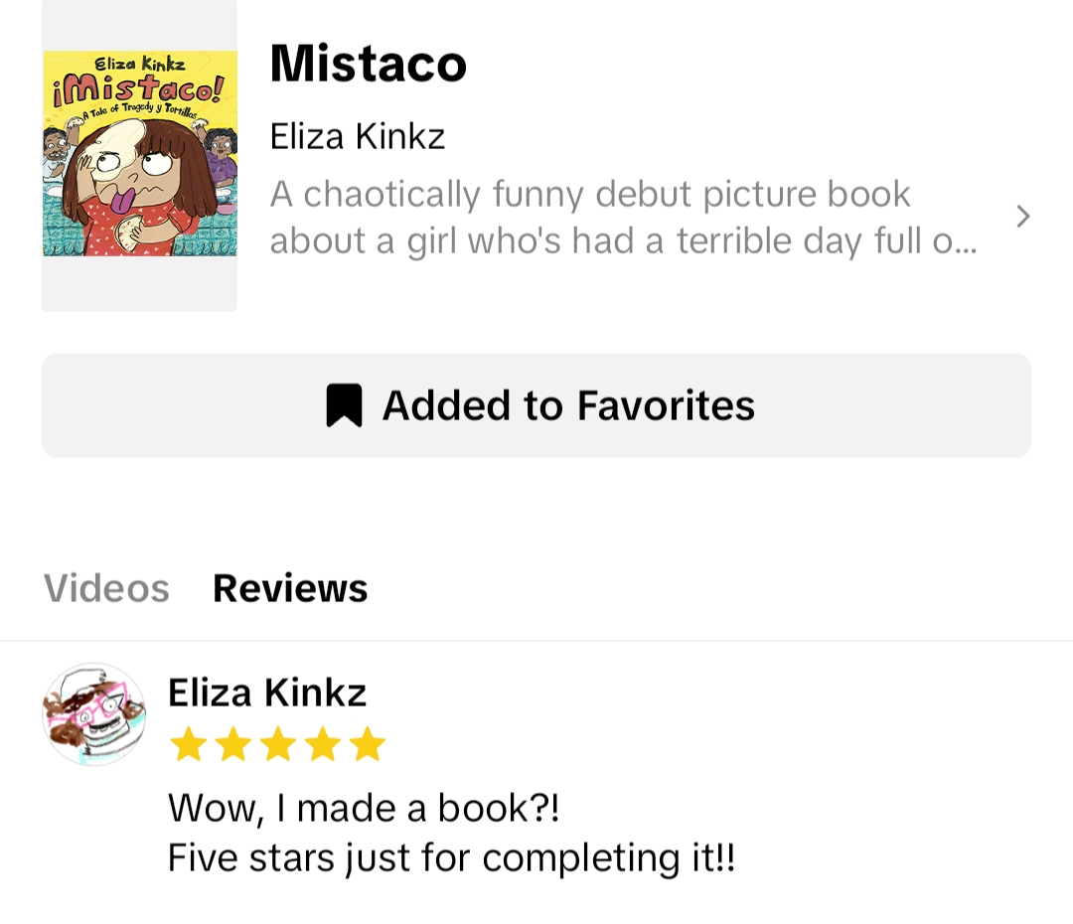
Task: Open the Mistaco book cover thumbnail
Action: point(139,155)
